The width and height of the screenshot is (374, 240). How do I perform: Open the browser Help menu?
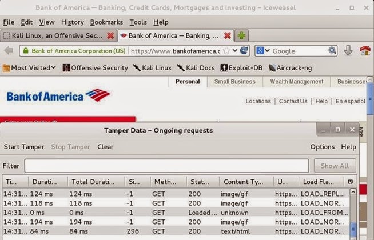point(161,22)
